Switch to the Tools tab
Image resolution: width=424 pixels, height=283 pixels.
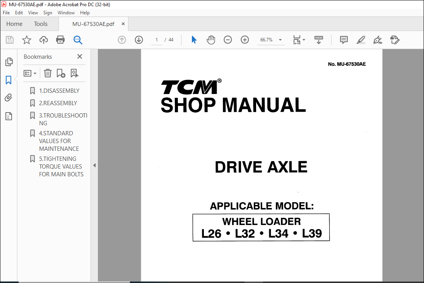[x=41, y=24]
